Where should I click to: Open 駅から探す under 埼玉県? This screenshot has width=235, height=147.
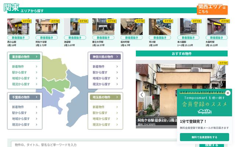(x=105, y=113)
